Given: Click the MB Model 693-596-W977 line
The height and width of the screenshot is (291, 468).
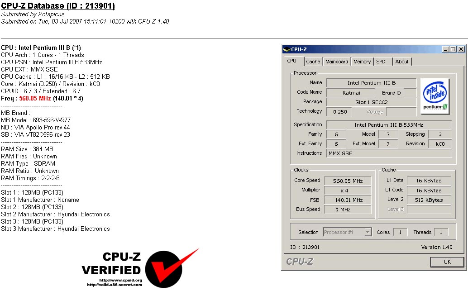Looking at the screenshot, I should tap(36, 120).
